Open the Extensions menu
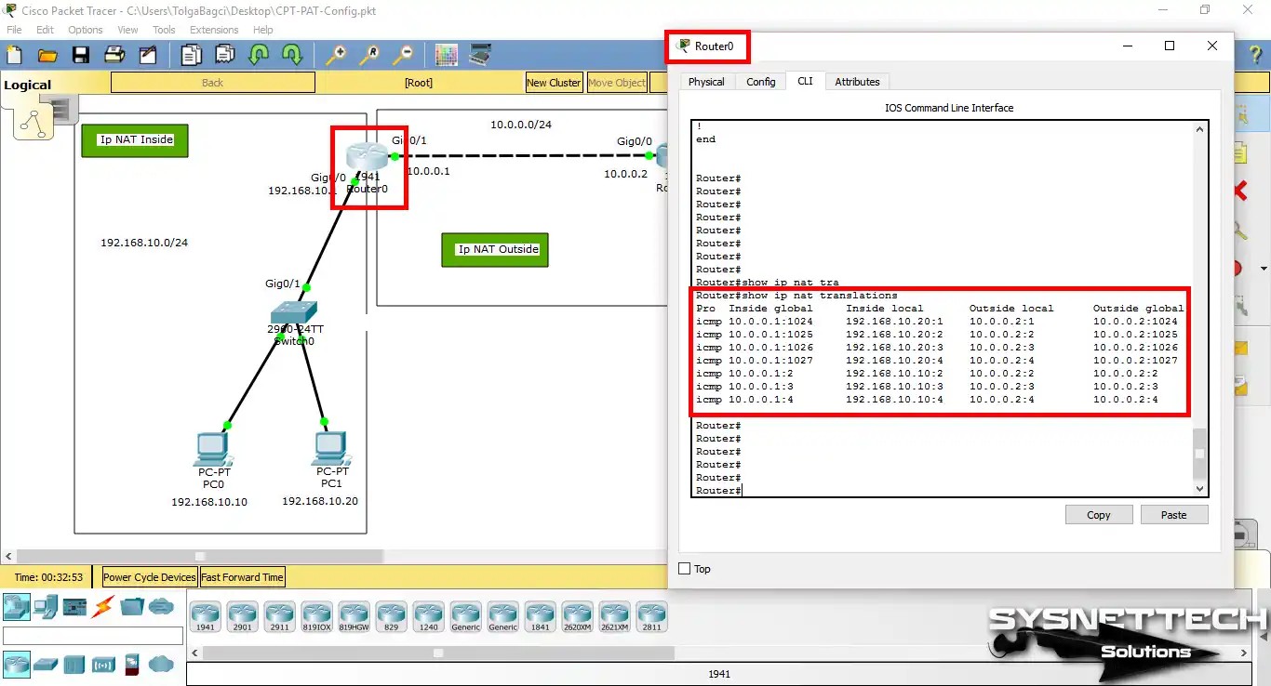The width and height of the screenshot is (1271, 686). click(x=214, y=29)
